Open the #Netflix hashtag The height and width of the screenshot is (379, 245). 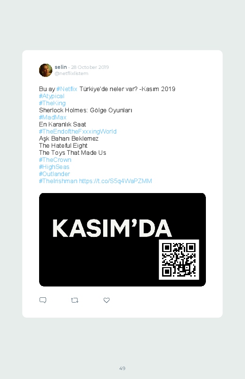(x=66, y=89)
